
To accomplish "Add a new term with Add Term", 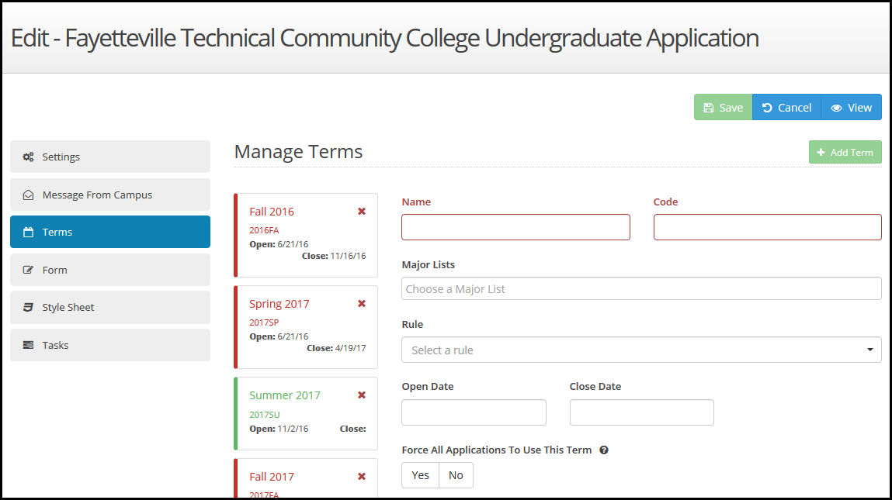I will (845, 152).
